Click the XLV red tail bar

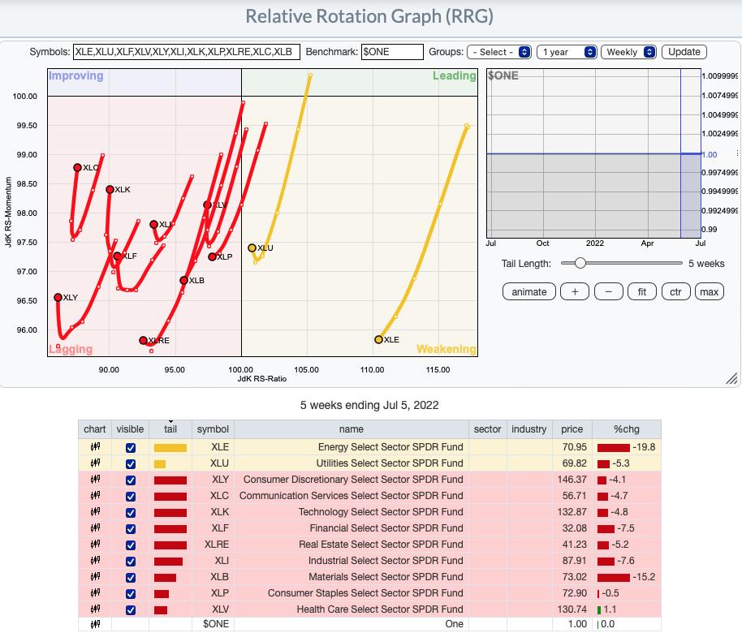click(161, 609)
